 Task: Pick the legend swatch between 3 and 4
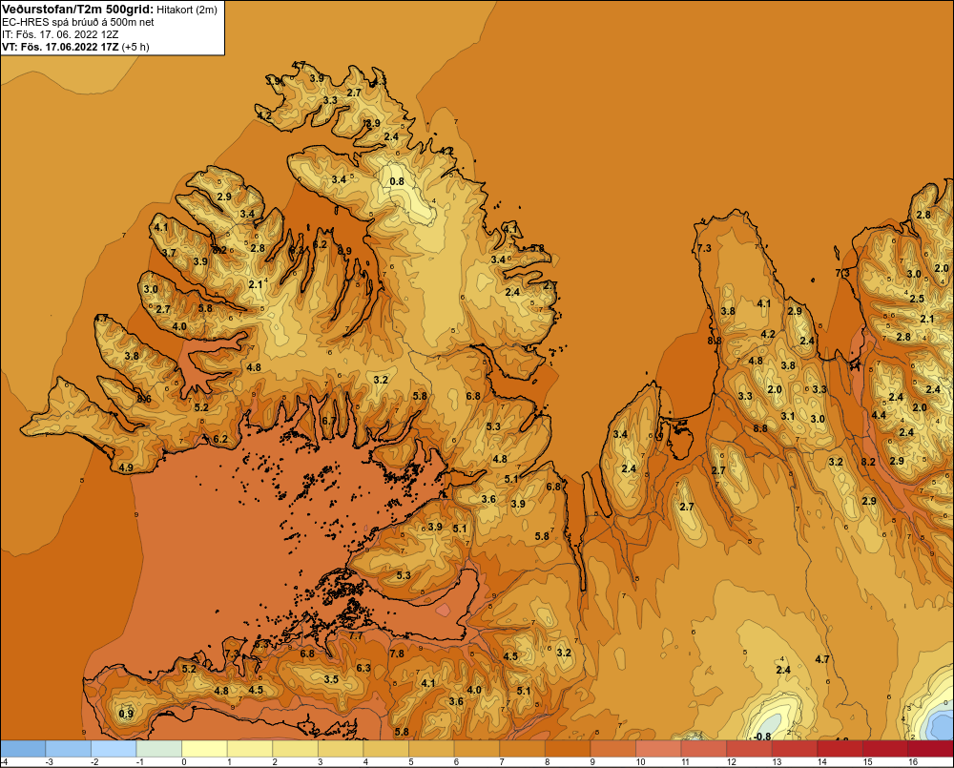pos(341,749)
